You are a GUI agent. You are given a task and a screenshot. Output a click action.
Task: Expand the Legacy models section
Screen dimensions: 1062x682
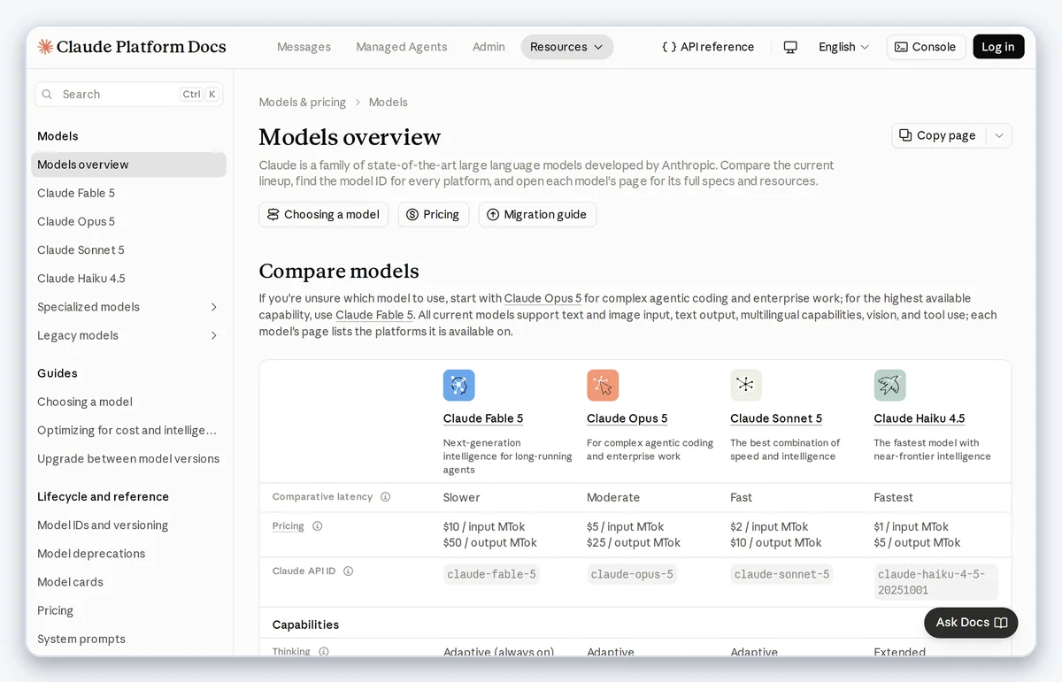click(x=214, y=335)
